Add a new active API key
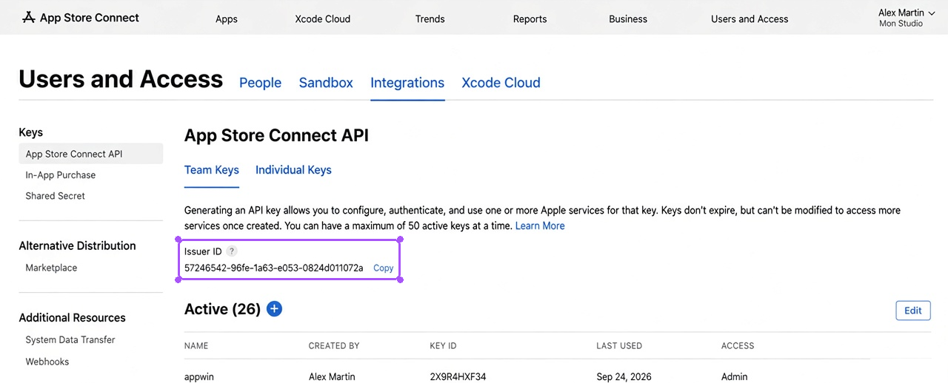 [x=274, y=309]
